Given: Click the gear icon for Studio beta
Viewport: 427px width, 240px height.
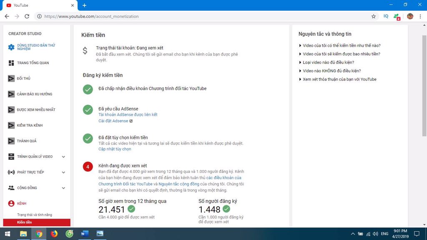Looking at the screenshot, I should coord(11,47).
